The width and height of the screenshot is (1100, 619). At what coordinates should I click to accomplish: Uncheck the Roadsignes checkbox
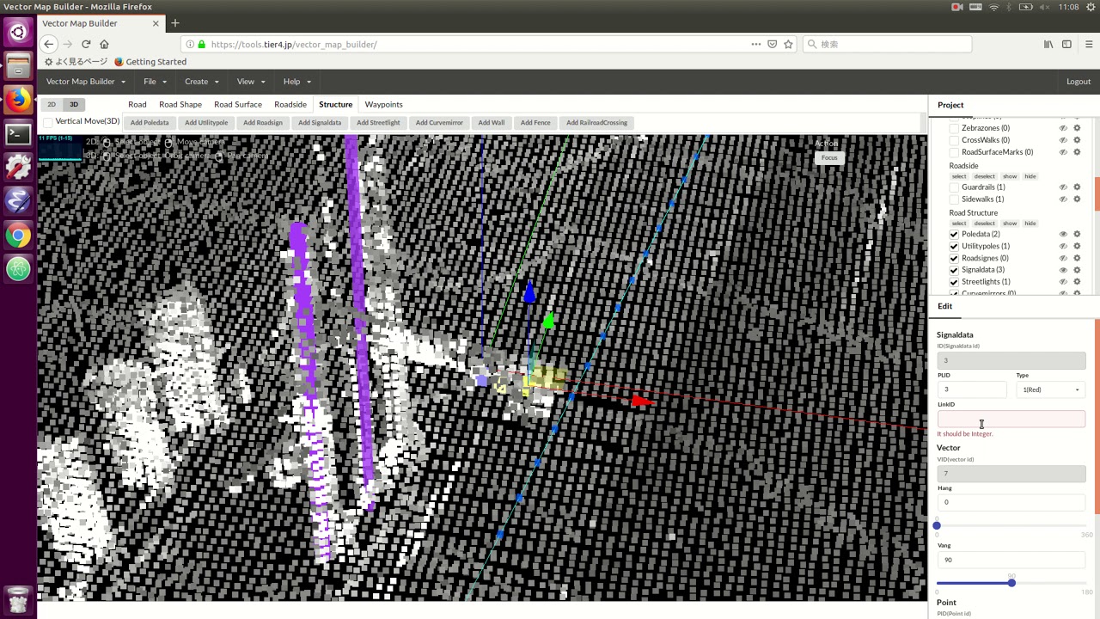pos(954,258)
